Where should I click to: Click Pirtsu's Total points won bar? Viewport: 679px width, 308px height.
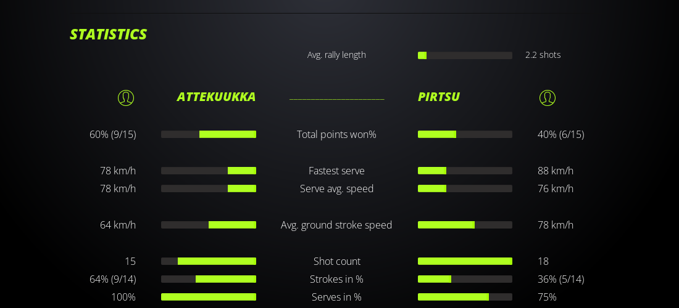click(x=465, y=134)
